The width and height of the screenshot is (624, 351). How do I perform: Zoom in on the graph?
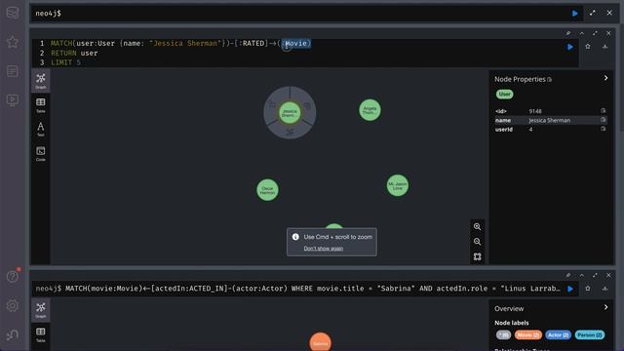pos(477,227)
